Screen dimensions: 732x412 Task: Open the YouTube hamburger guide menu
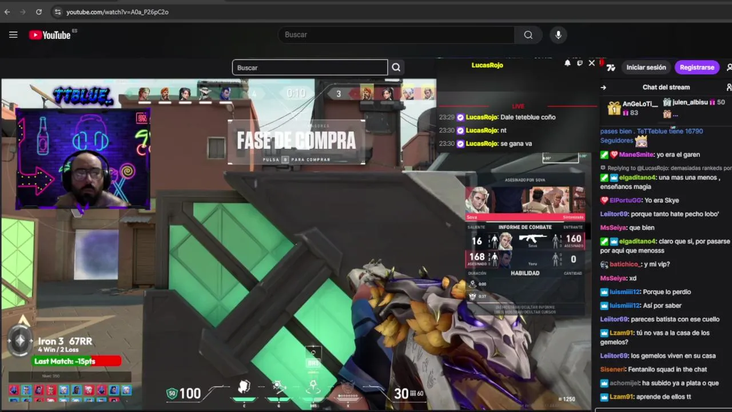(x=13, y=35)
